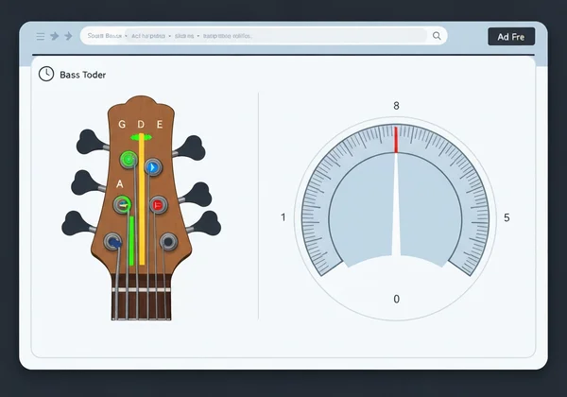
Task: Select the red tuning peg on headstock
Action: pyautogui.click(x=159, y=203)
